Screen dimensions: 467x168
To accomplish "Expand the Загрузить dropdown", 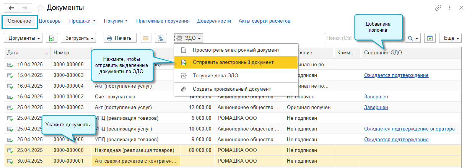I will (80, 38).
